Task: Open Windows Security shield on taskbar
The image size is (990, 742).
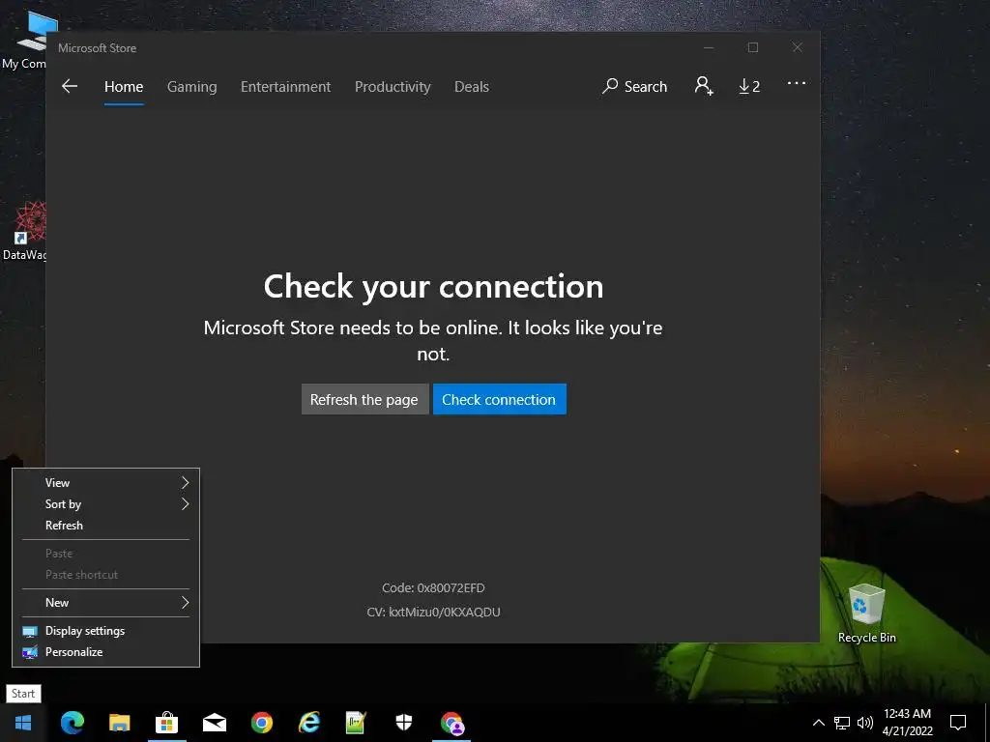Action: [x=403, y=723]
